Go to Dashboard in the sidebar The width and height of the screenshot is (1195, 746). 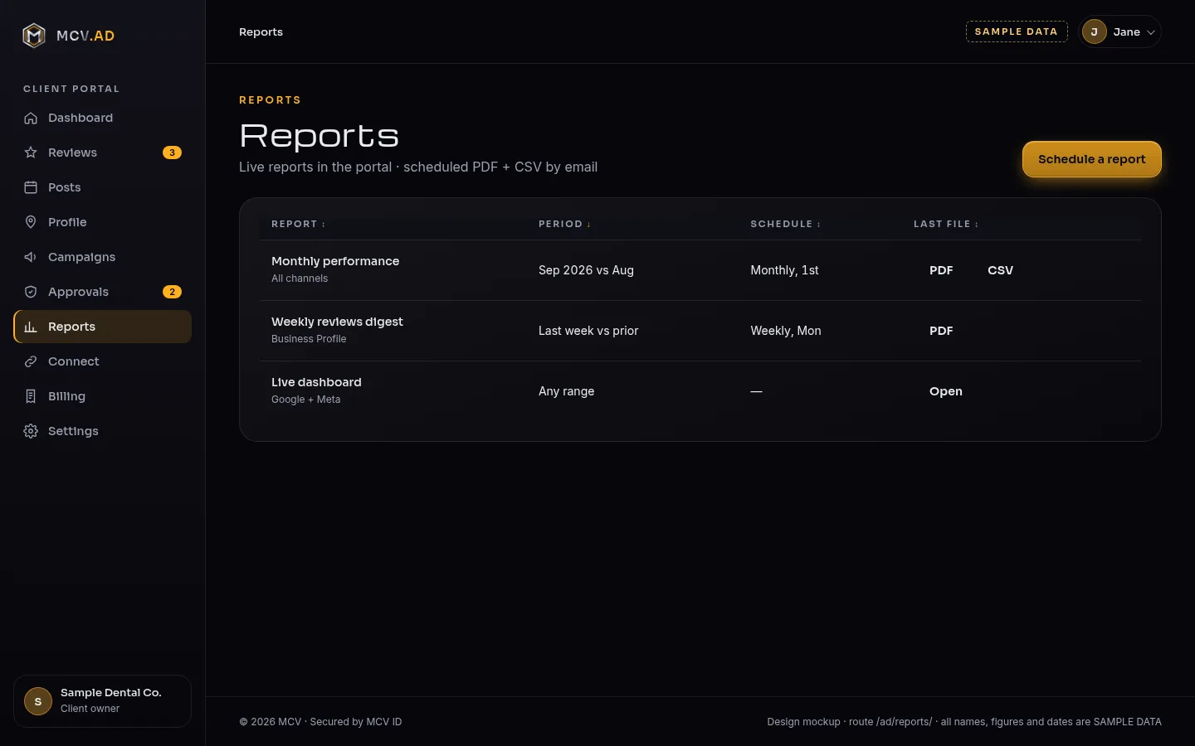coord(103,118)
